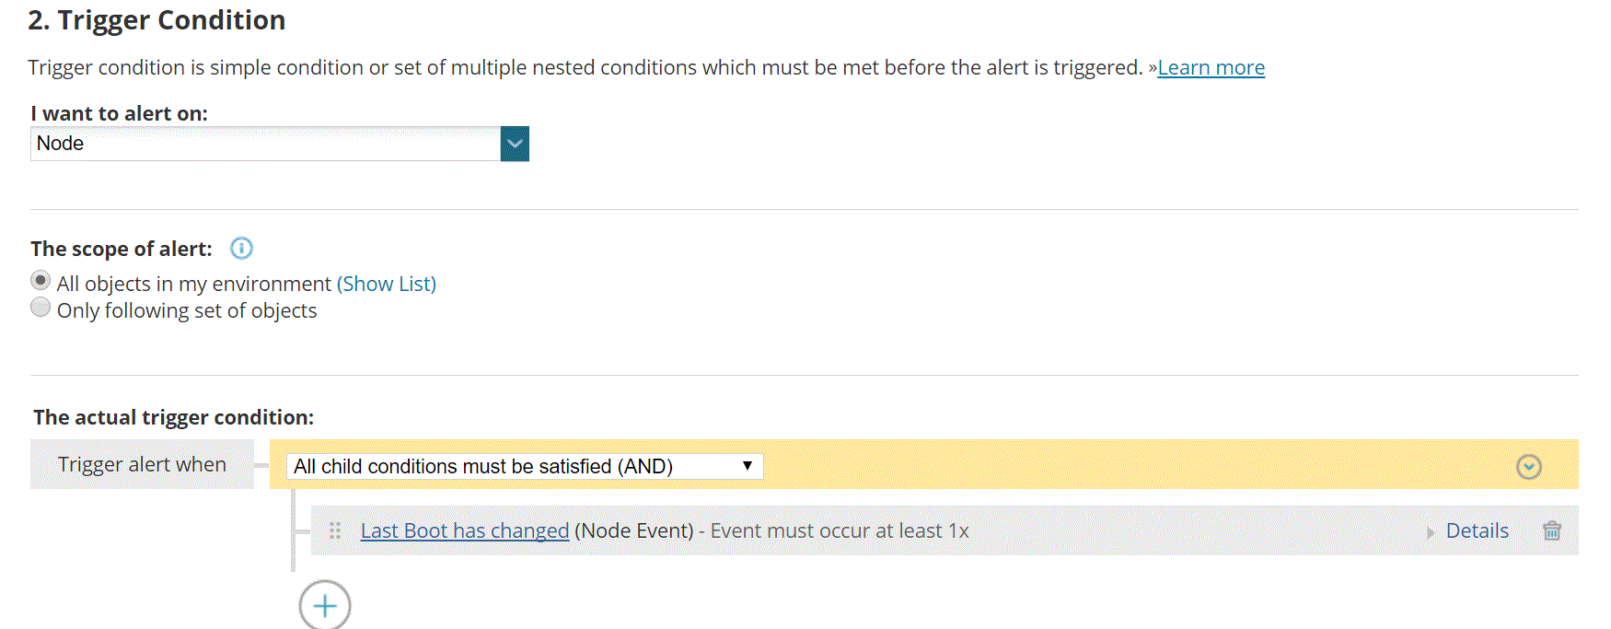Click the arrow icon left of Details

tap(1431, 531)
